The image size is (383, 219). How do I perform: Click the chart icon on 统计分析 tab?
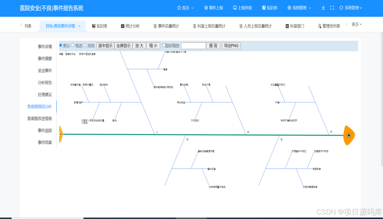[123, 26]
